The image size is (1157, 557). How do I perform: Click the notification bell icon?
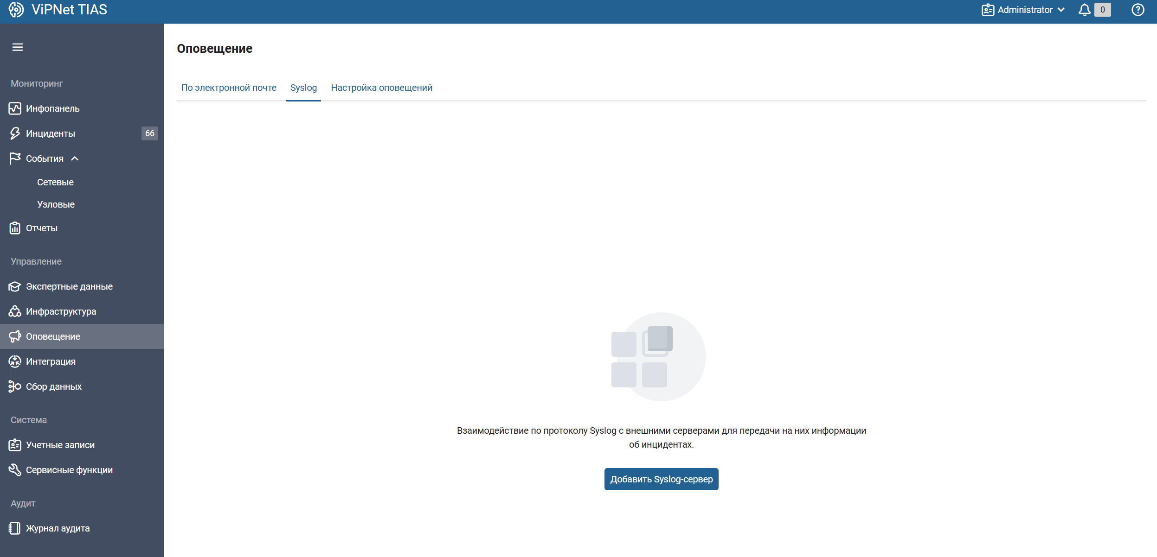1083,9
